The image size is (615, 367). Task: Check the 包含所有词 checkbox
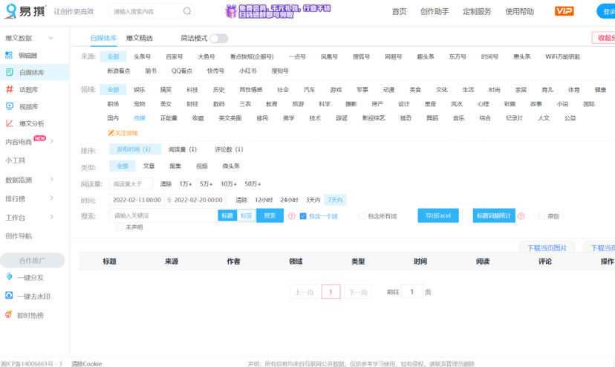(x=362, y=216)
